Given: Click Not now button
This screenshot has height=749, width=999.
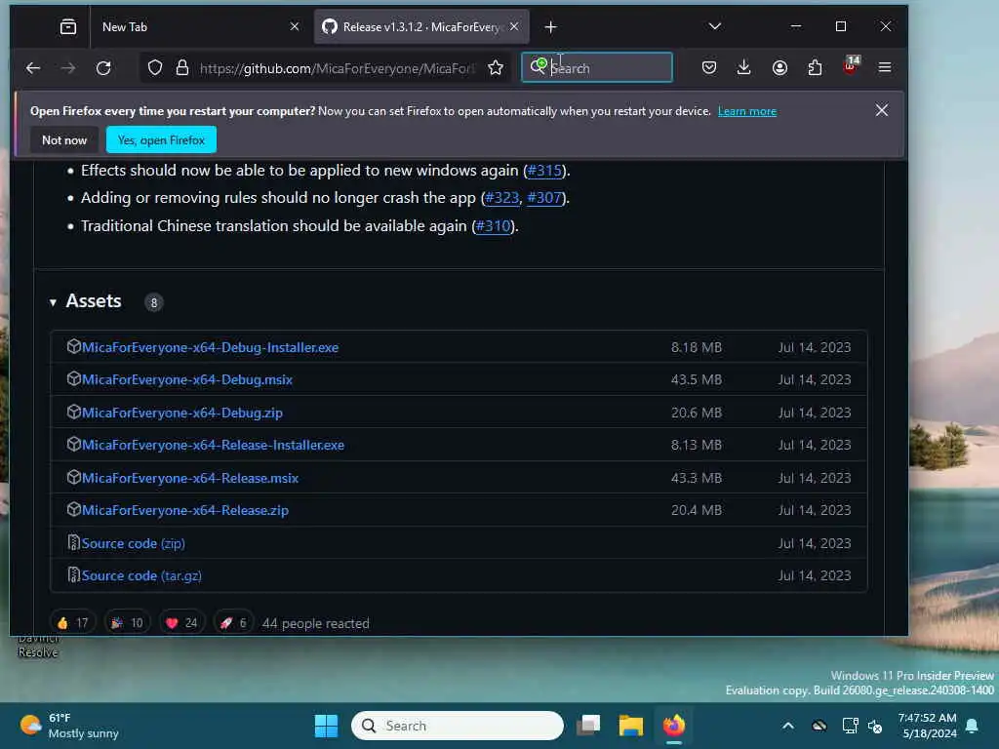Looking at the screenshot, I should pos(64,140).
